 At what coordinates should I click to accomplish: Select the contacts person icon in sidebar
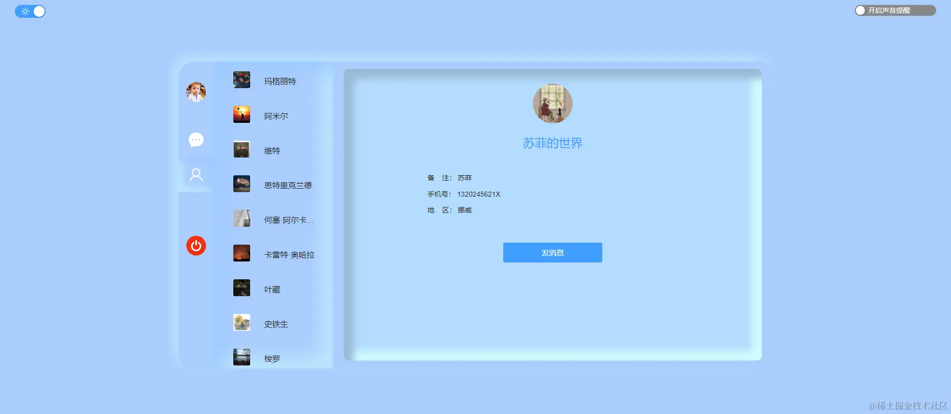[196, 175]
